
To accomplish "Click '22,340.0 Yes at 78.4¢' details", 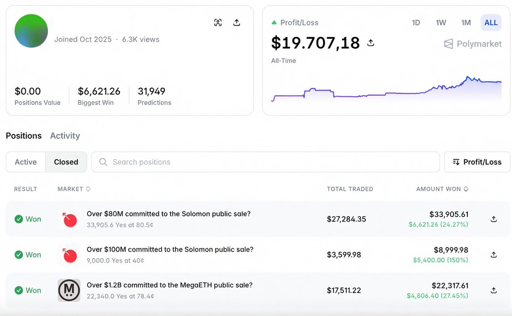I will coord(120,296).
